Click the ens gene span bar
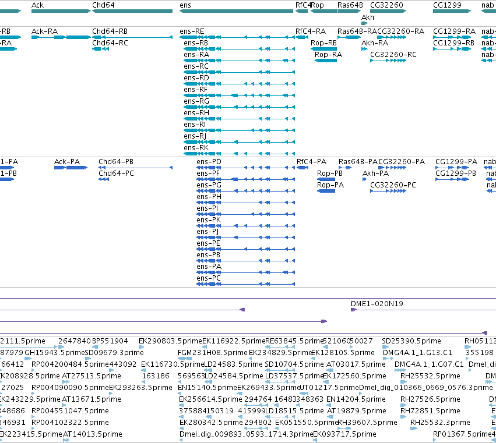 click(x=236, y=11)
